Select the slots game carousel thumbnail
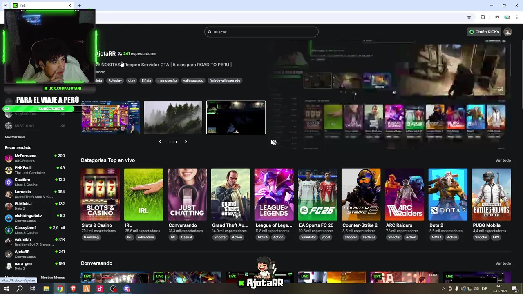The width and height of the screenshot is (523, 294). [110, 117]
